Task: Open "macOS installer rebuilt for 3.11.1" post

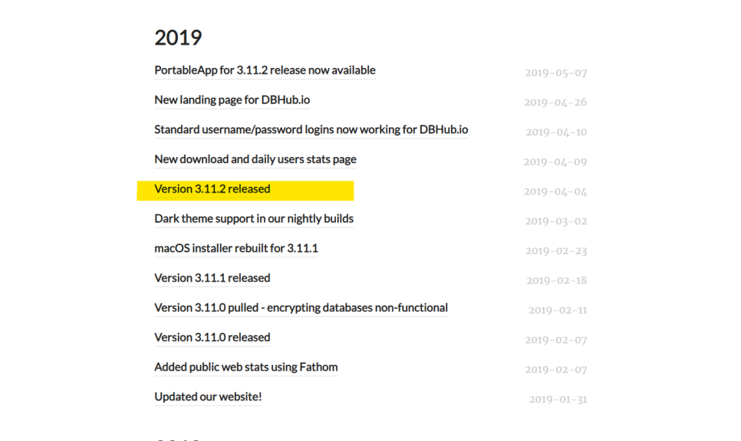Action: (235, 249)
